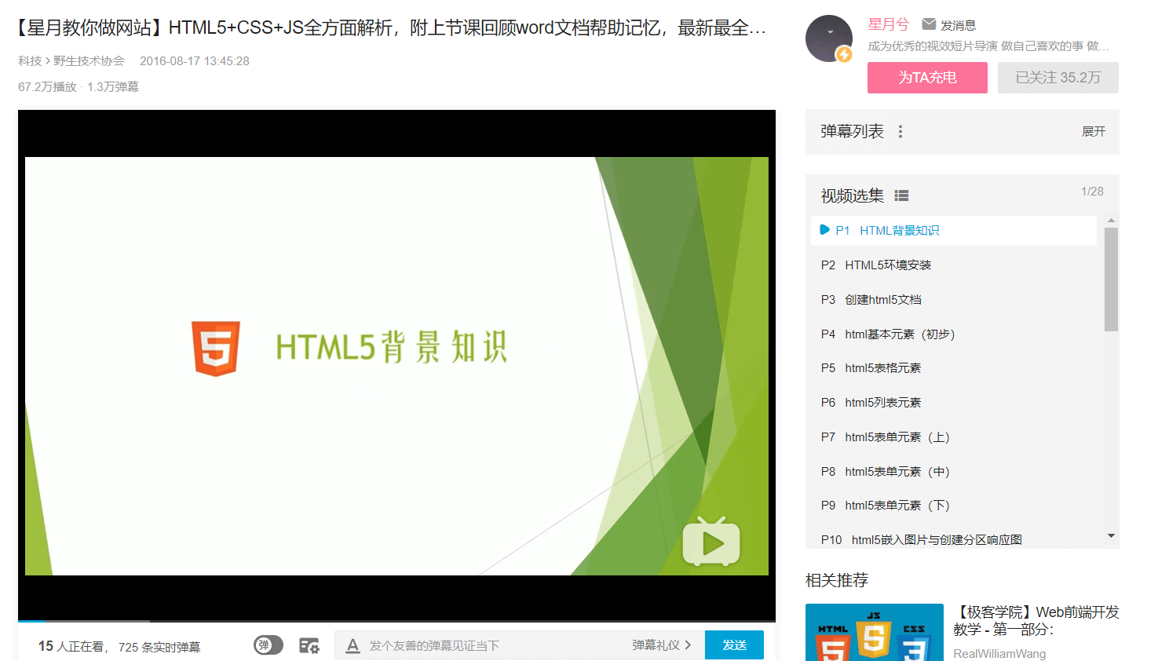Click episode list scrollbar down arrow
Viewport: 1169px width, 661px height.
click(x=1111, y=536)
